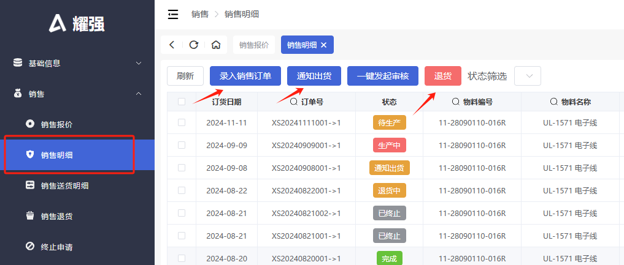This screenshot has width=624, height=265.
Task: Click the 订货日期 column header
Action: pyautogui.click(x=226, y=102)
